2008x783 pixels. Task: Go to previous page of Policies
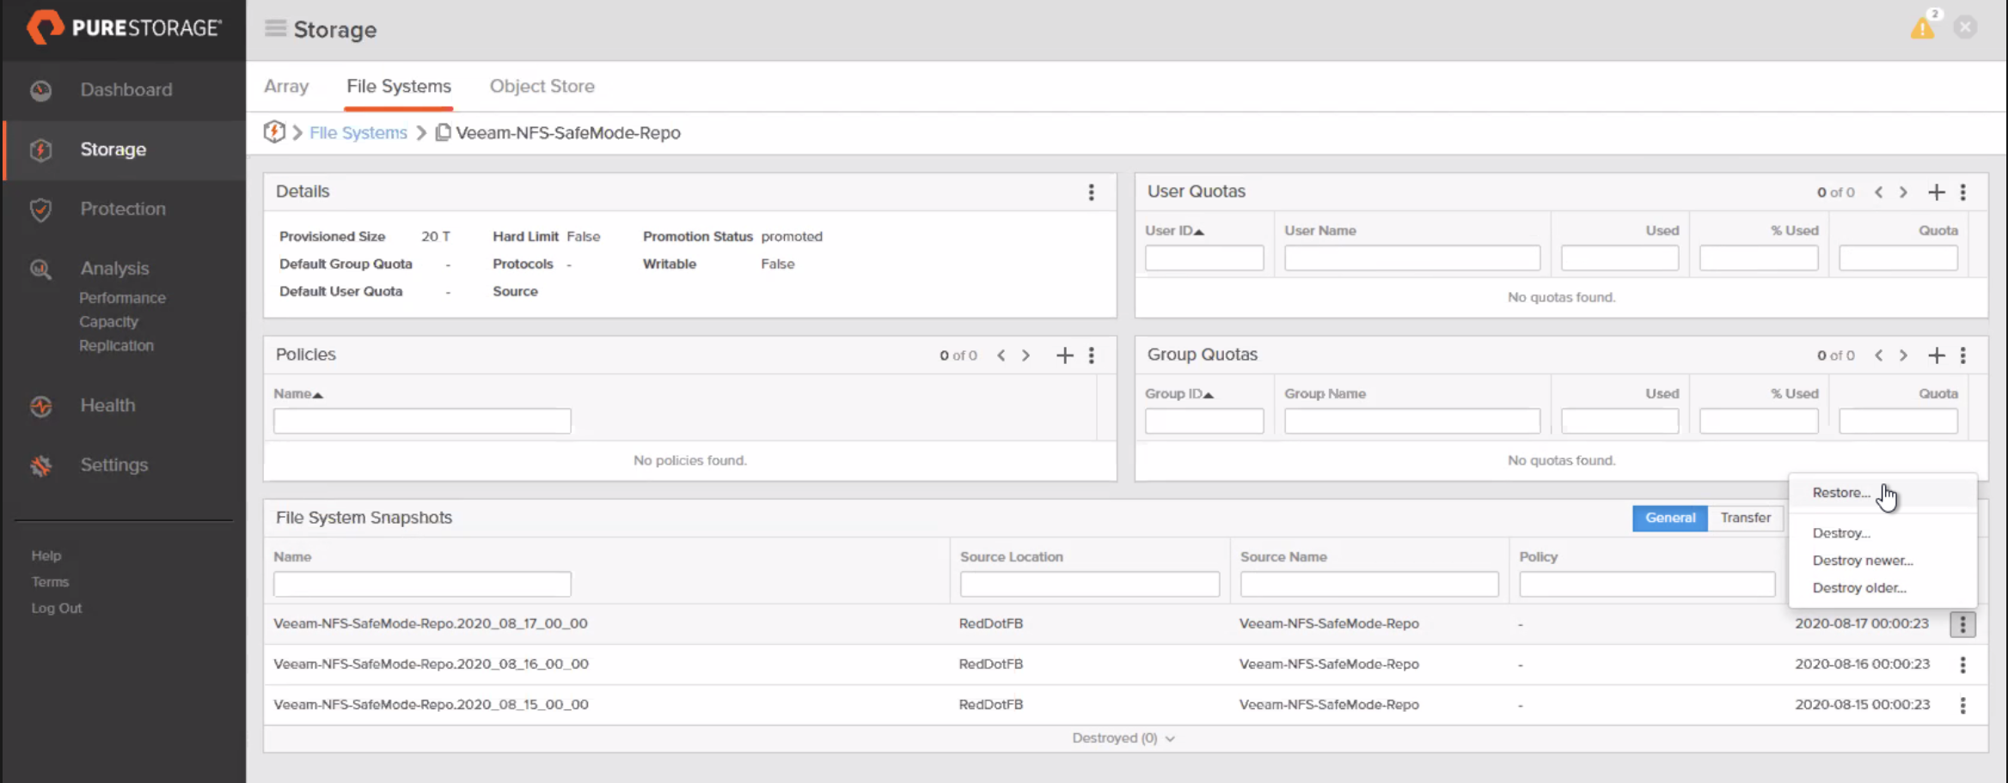point(1001,355)
